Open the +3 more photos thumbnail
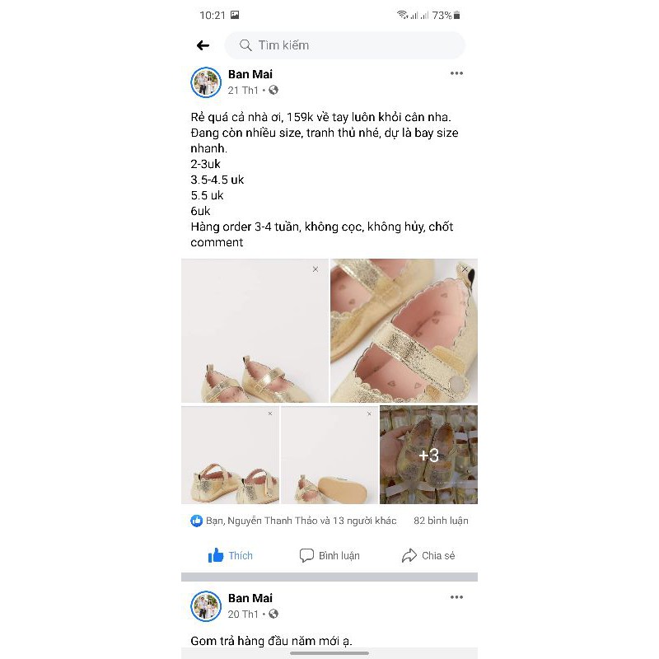 pos(428,455)
